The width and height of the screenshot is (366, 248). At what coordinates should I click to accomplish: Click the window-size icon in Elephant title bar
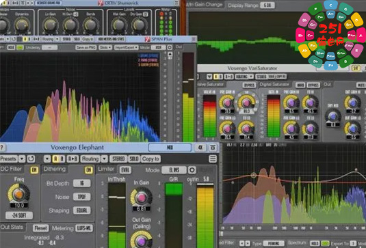coord(213,148)
